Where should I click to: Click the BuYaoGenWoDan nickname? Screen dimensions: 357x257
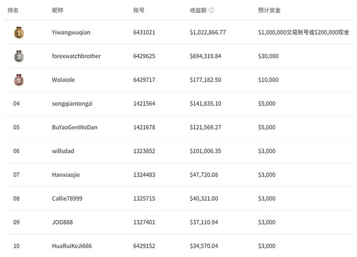click(x=75, y=127)
